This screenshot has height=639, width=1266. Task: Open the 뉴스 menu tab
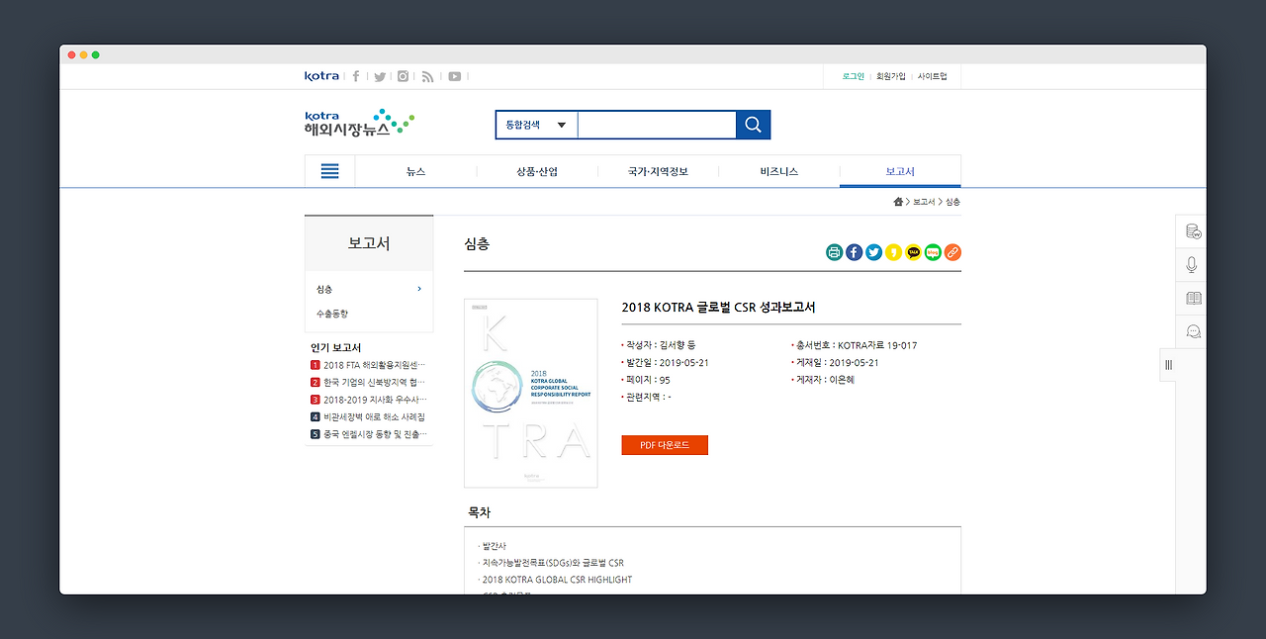pyautogui.click(x=415, y=171)
